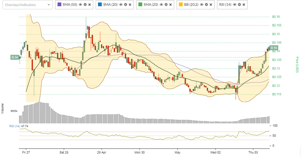Remove the RSI (14) indicator
Viewport: 301px width, 162px height.
pos(244,5)
